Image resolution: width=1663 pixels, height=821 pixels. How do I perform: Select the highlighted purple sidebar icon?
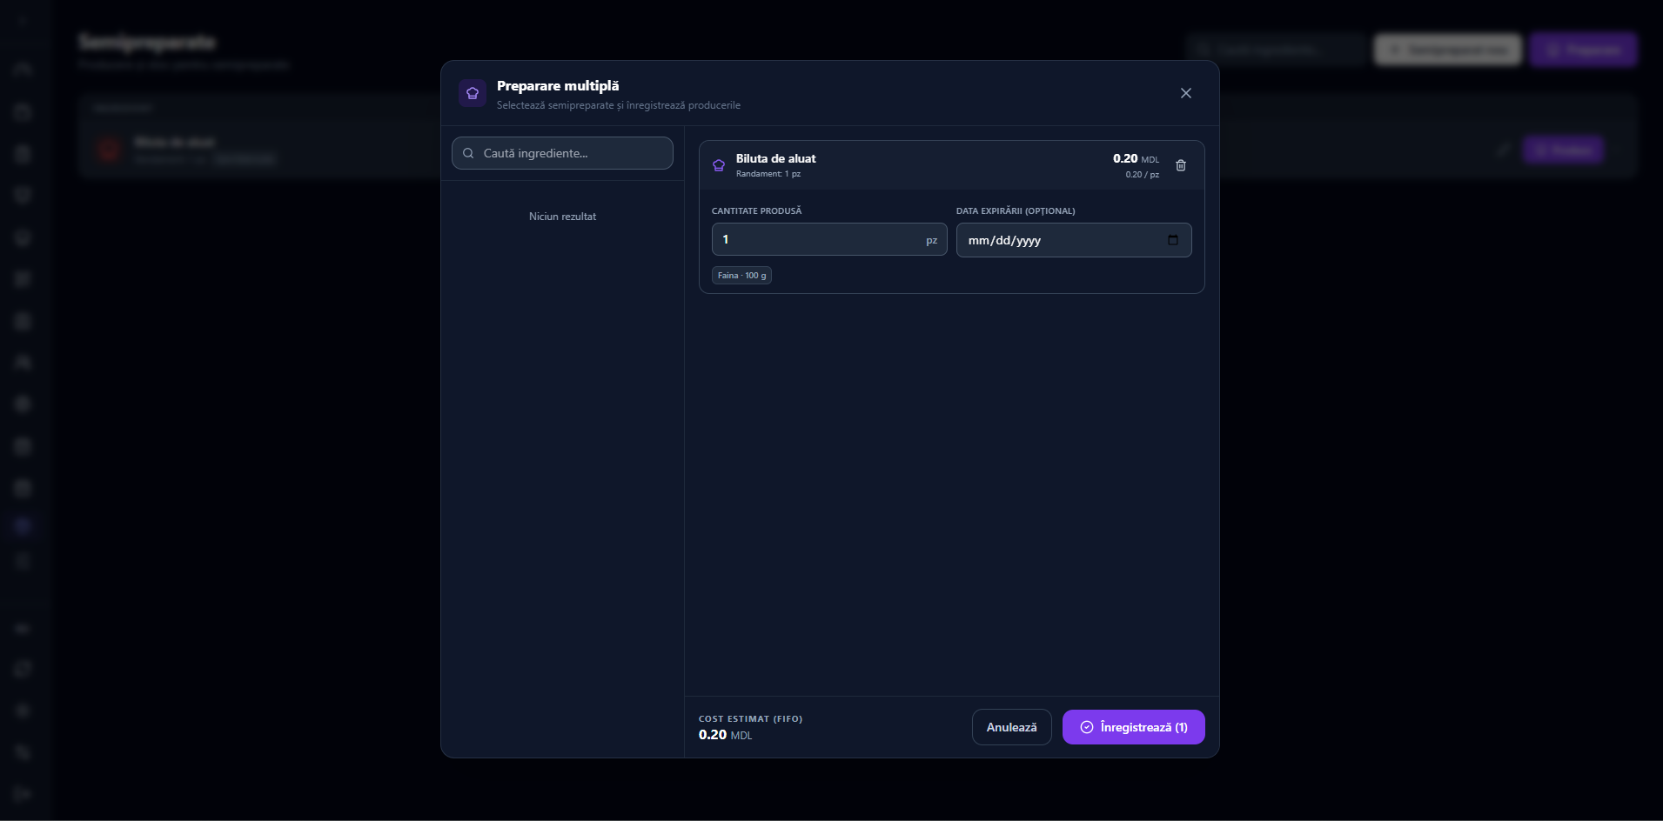(x=23, y=525)
